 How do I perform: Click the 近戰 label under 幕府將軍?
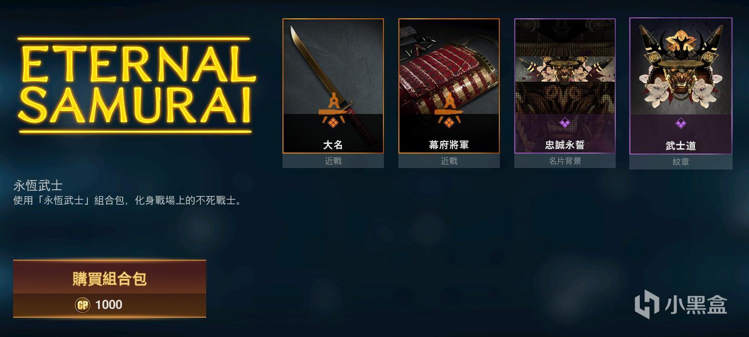(x=449, y=161)
